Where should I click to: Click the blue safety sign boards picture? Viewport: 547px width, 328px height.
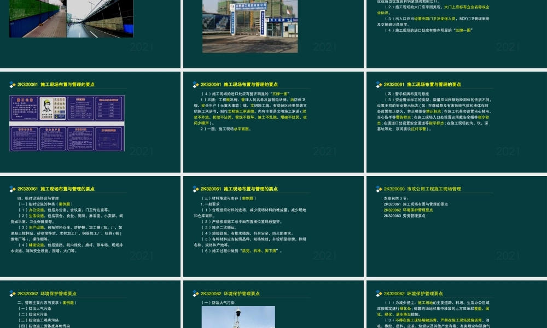67,123
